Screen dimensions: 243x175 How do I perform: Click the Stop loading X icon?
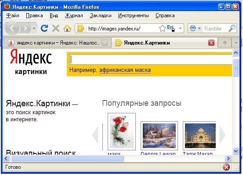point(56,29)
